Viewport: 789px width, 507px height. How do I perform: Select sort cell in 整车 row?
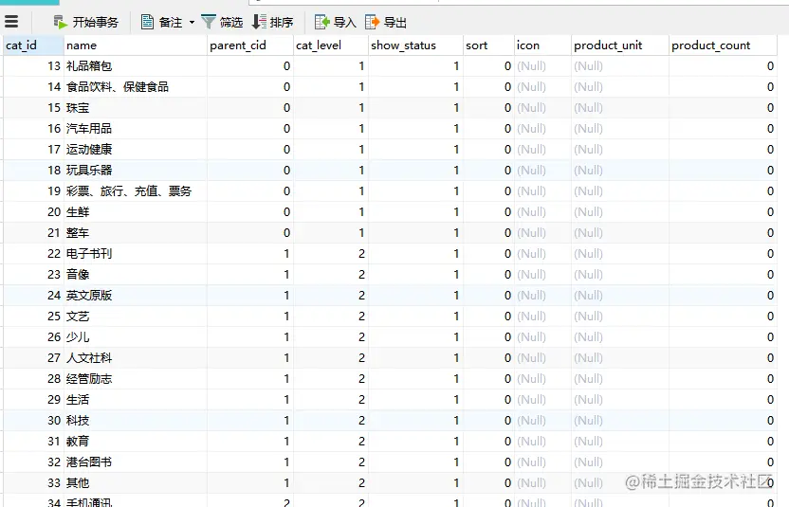coord(488,233)
